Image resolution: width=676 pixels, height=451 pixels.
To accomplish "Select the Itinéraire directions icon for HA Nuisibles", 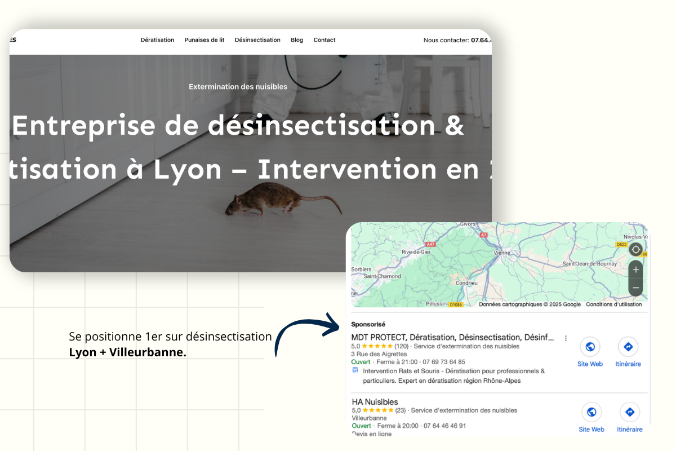I will pos(629,412).
